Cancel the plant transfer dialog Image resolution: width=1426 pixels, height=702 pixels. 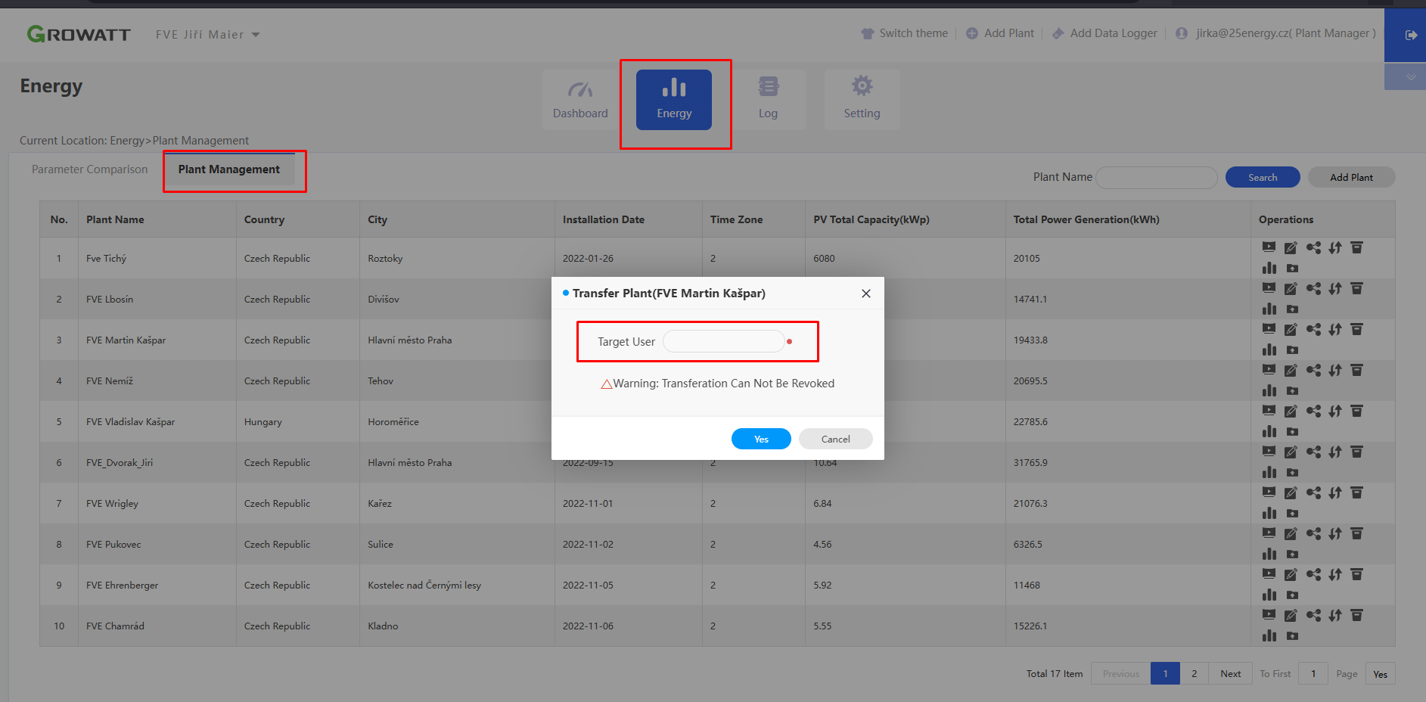coord(835,440)
